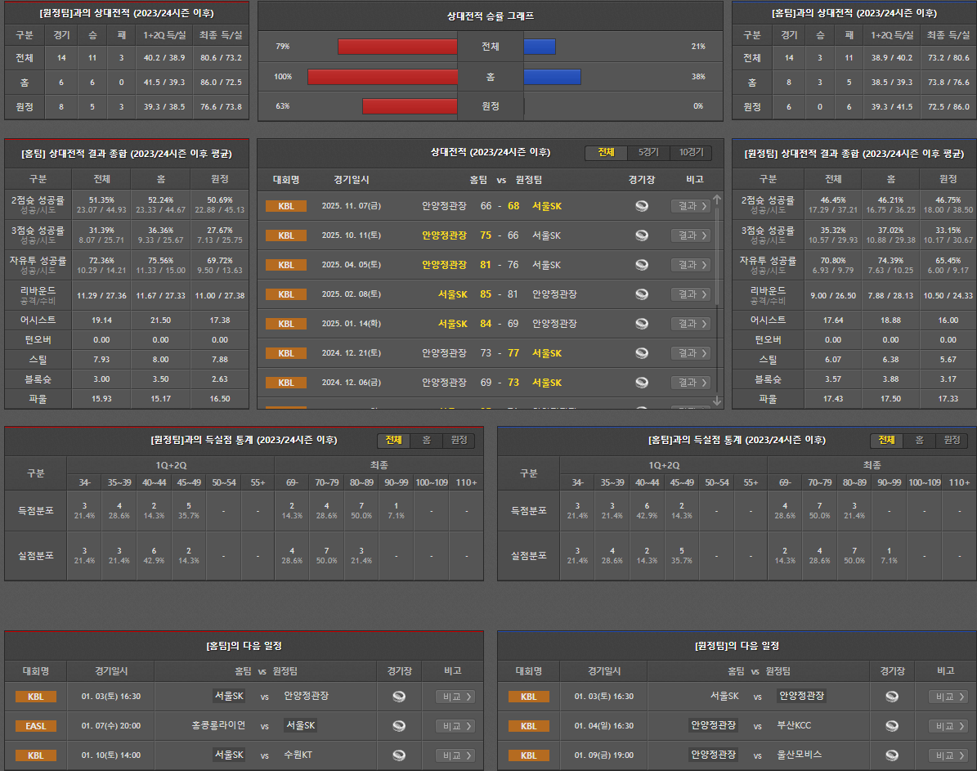Click the head-to-head list scroll down arrow
The width and height of the screenshot is (977, 771).
coord(717,401)
